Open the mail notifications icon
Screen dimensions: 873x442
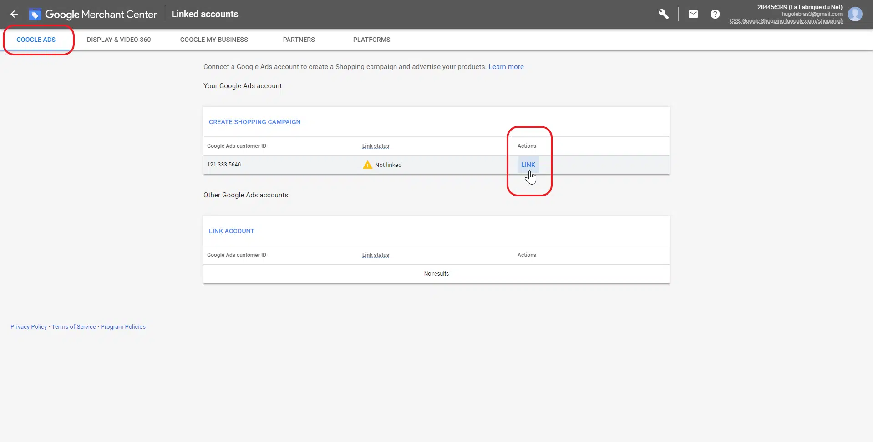693,14
